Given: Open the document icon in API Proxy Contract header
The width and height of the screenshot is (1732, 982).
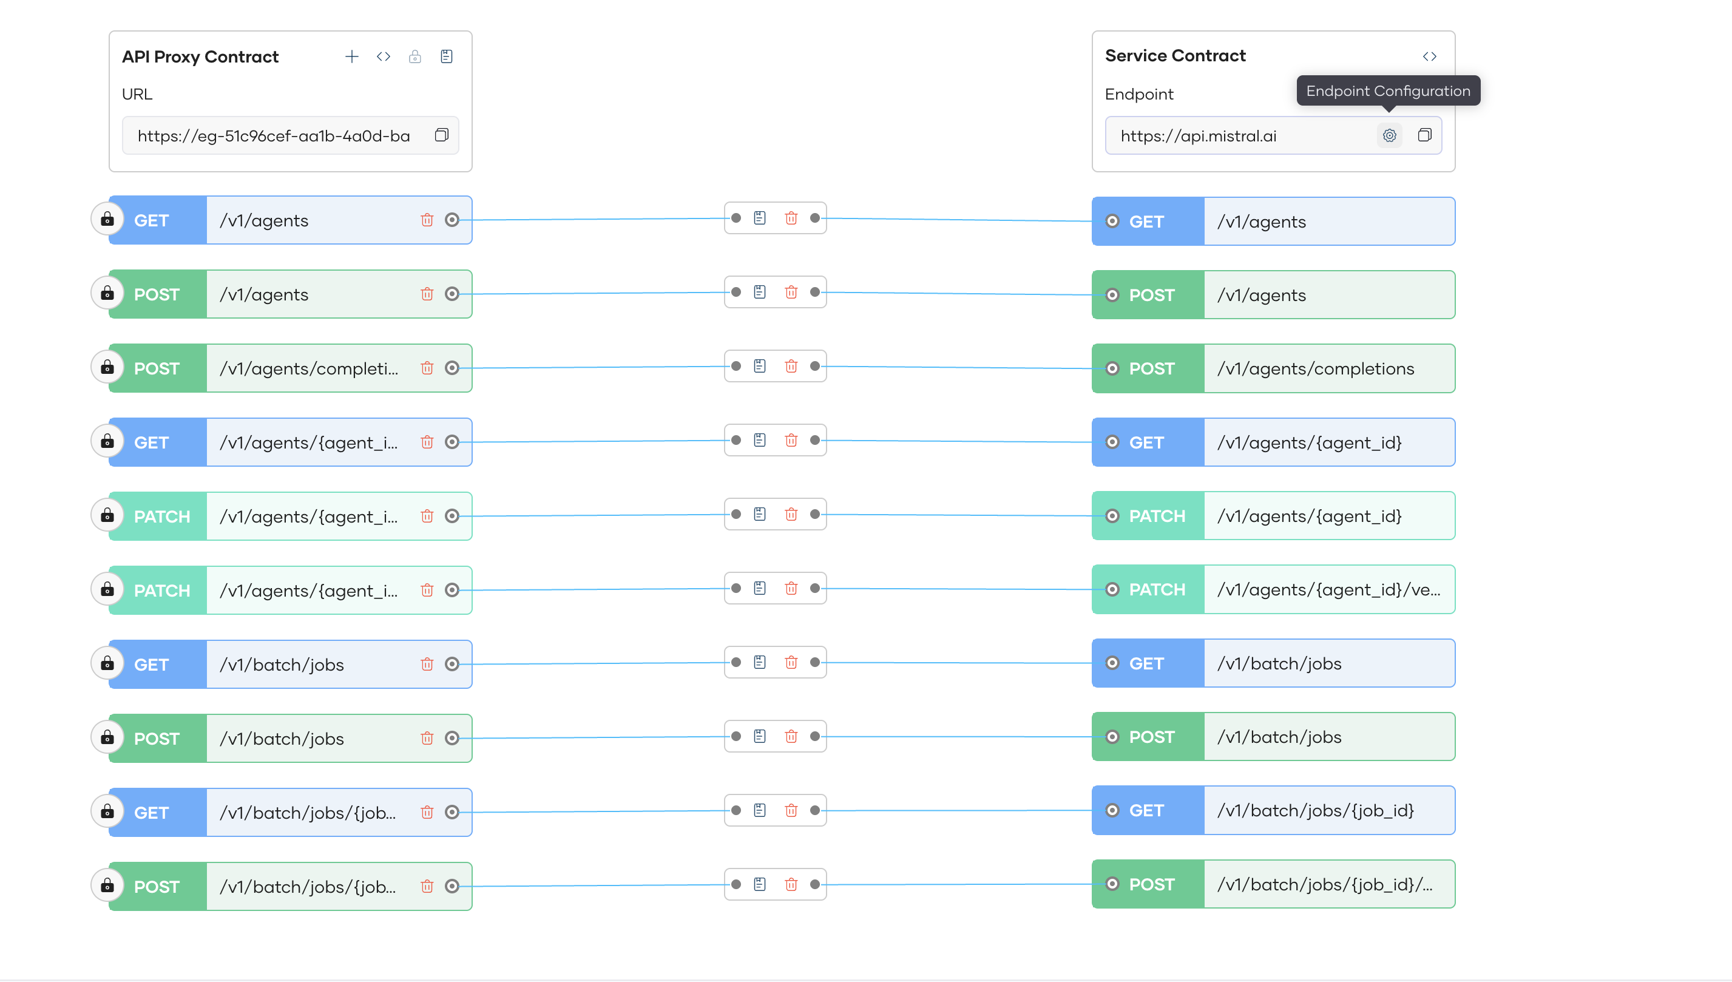Looking at the screenshot, I should click(x=446, y=56).
